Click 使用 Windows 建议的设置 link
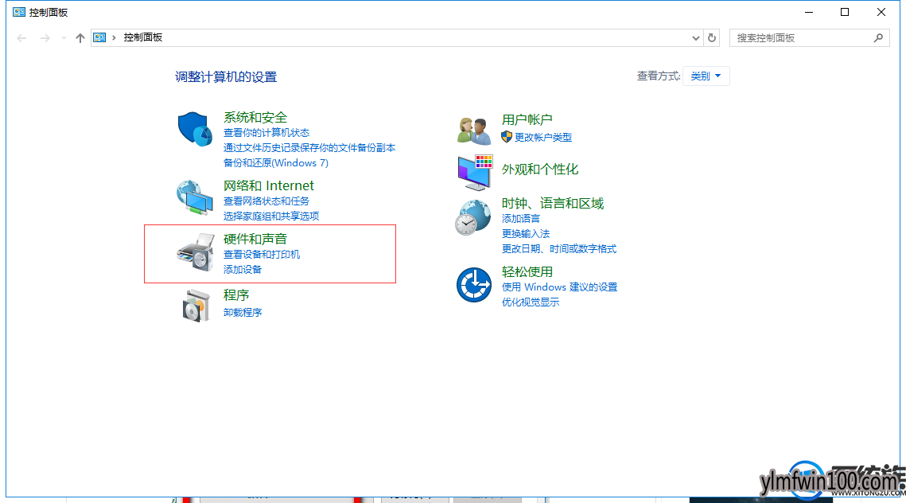The image size is (906, 503). point(559,287)
